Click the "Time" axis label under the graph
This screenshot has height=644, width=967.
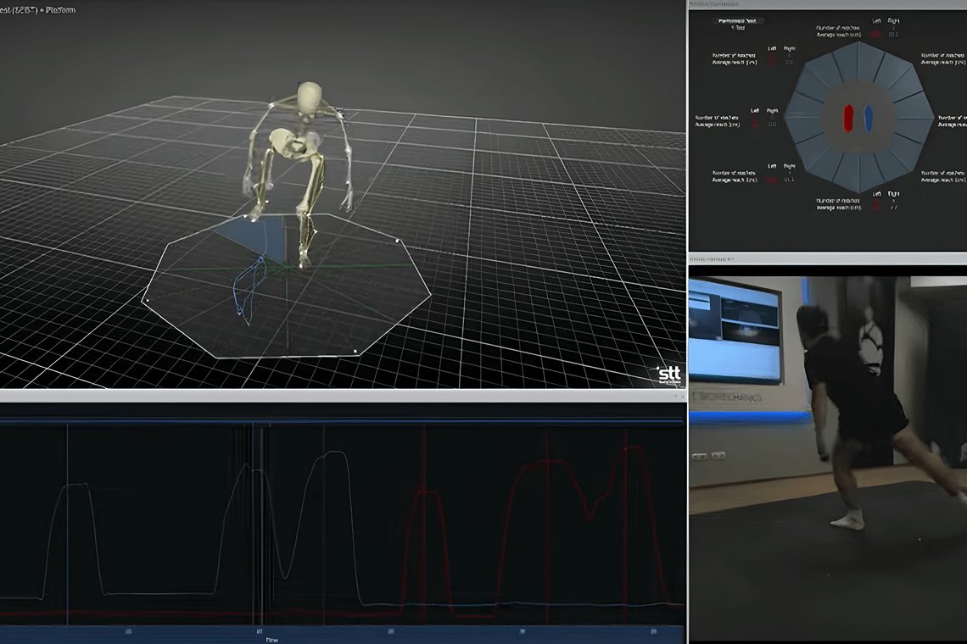[271, 640]
